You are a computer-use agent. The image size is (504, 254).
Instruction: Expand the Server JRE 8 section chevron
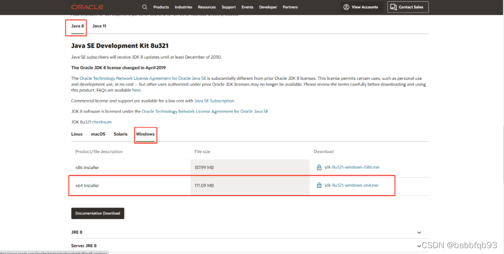click(419, 246)
